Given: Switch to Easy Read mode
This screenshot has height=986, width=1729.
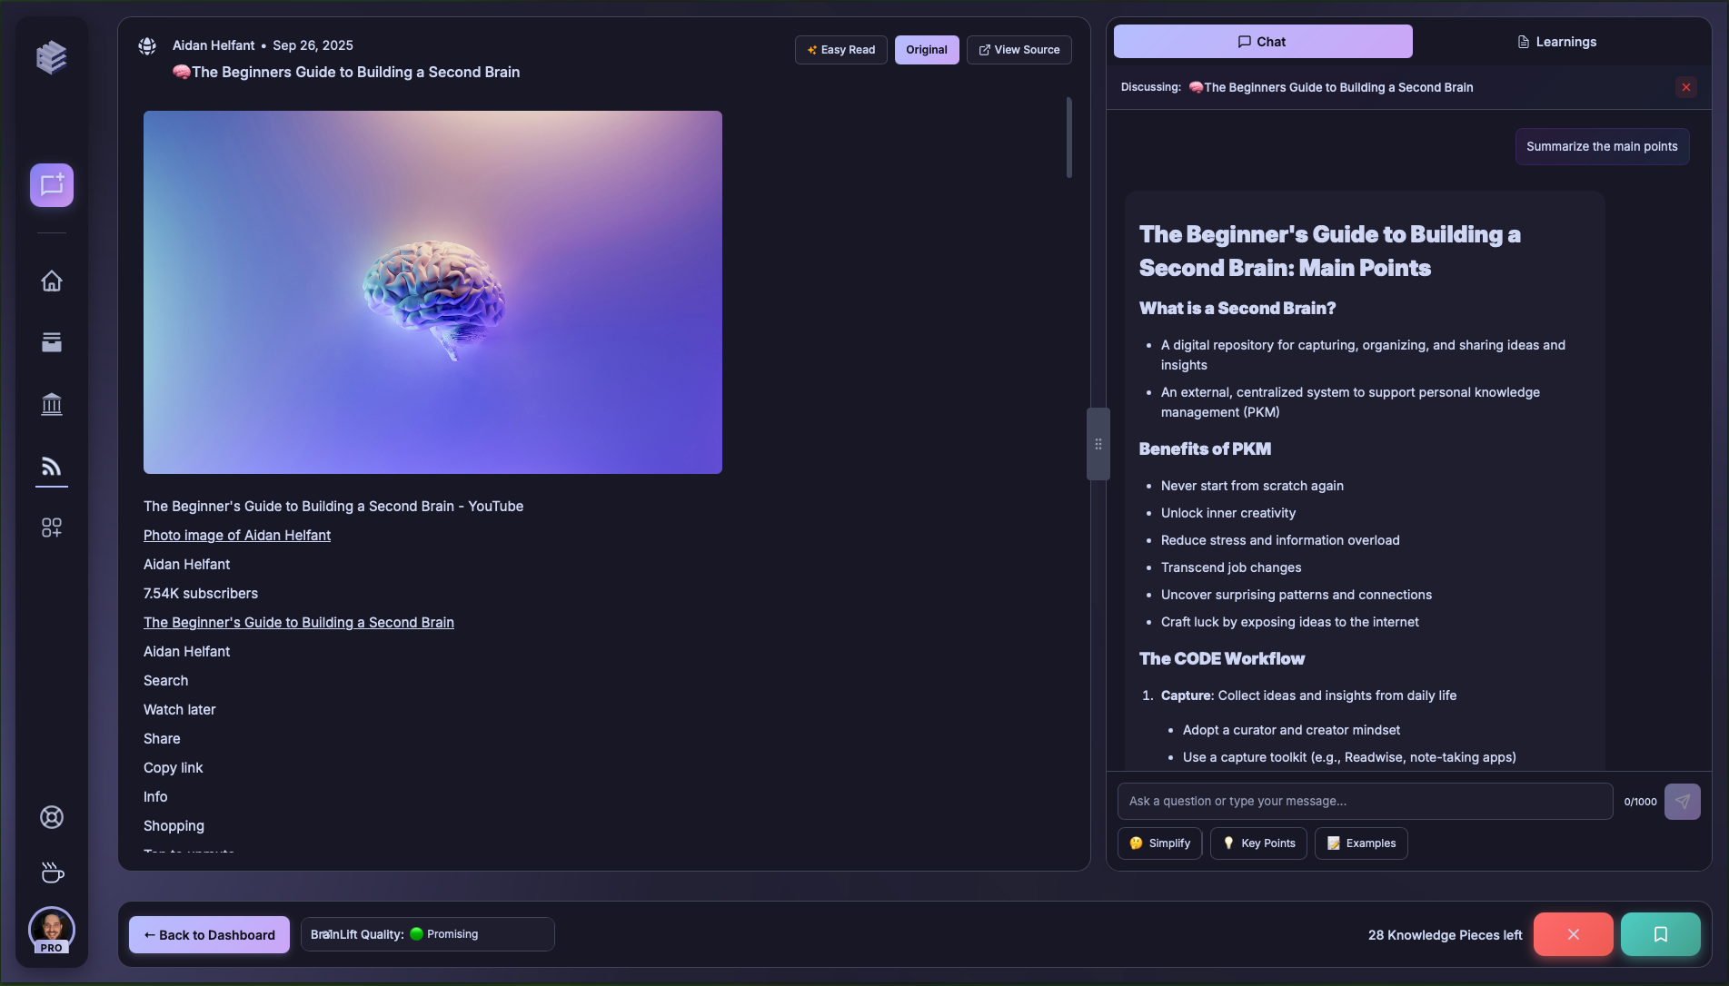Looking at the screenshot, I should click(x=840, y=50).
